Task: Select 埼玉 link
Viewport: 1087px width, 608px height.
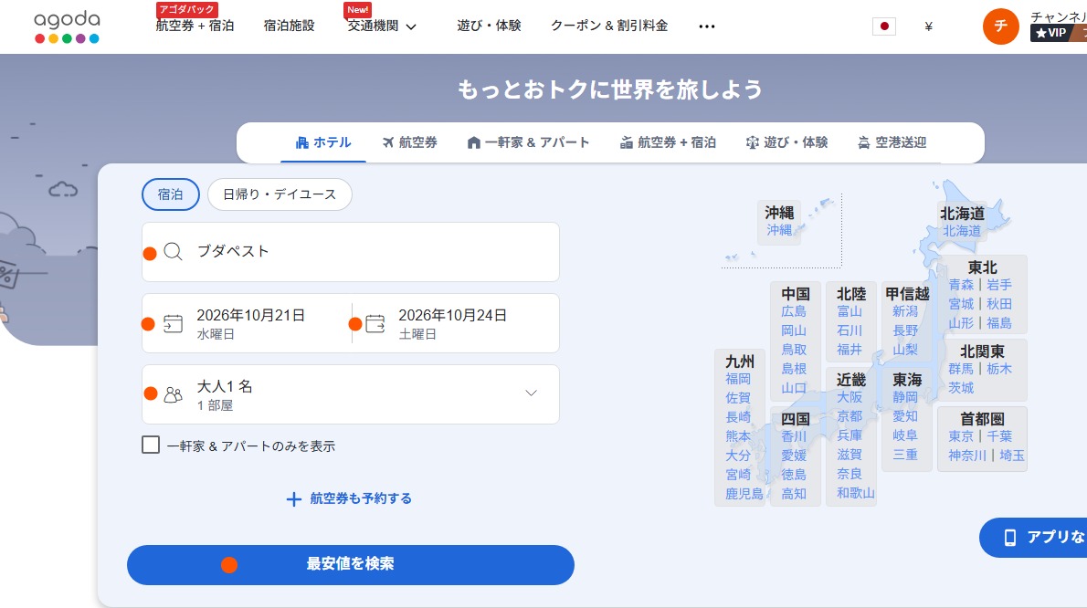Action: (1011, 456)
